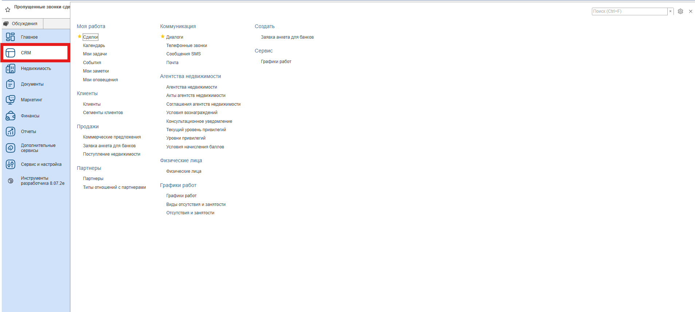Open the Календарь link
The image size is (695, 312).
coord(94,46)
